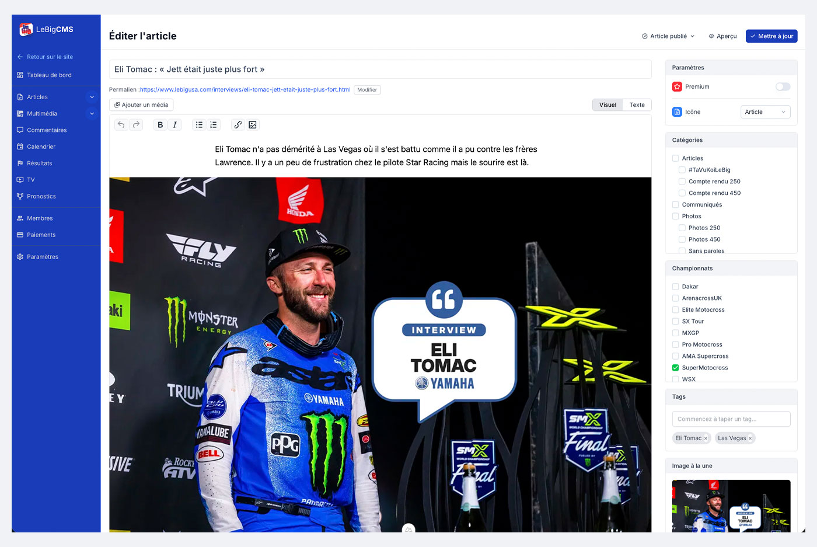
Task: Open Commentaires in the sidebar
Action: pyautogui.click(x=47, y=130)
